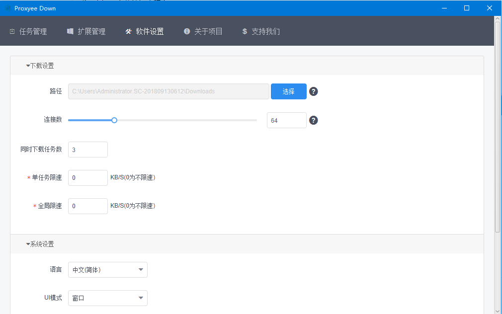Click the task management clipboard icon
The width and height of the screenshot is (502, 314).
tap(12, 31)
